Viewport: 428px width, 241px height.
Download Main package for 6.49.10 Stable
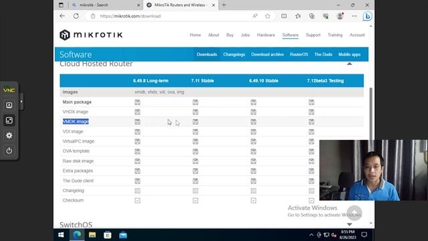[x=253, y=102]
